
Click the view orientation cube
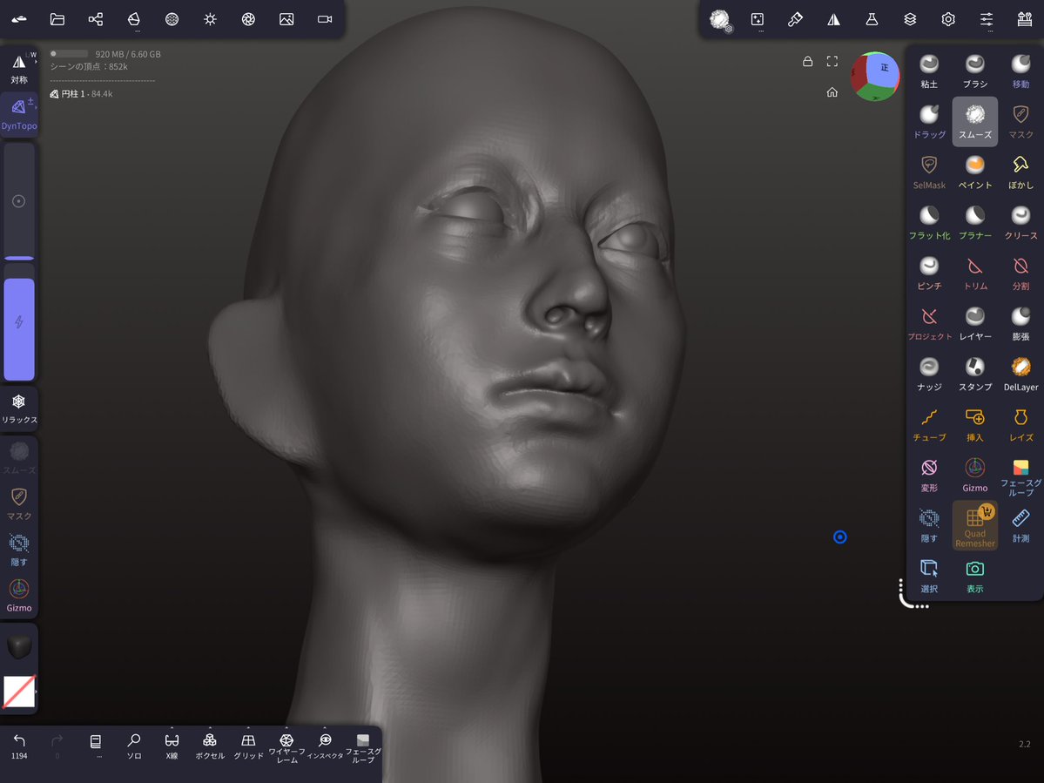click(875, 76)
